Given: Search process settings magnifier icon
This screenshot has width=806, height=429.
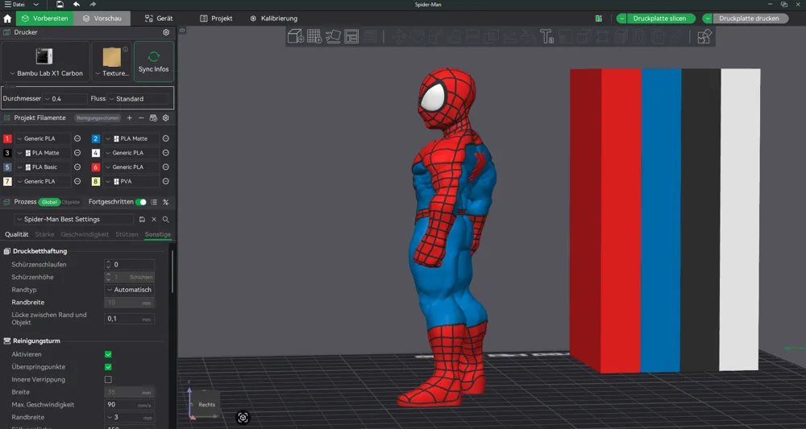Looking at the screenshot, I should click(x=165, y=219).
